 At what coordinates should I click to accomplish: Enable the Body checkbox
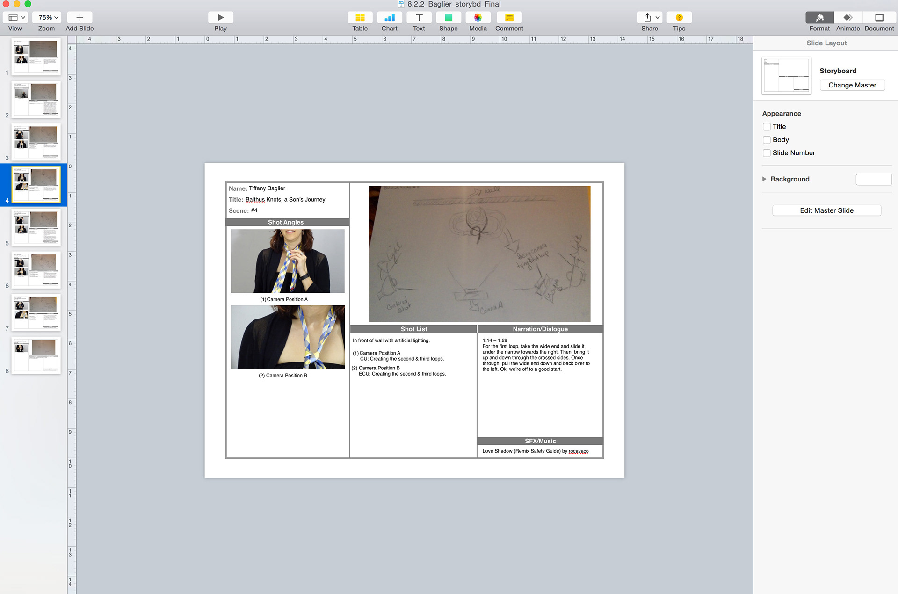pyautogui.click(x=767, y=140)
